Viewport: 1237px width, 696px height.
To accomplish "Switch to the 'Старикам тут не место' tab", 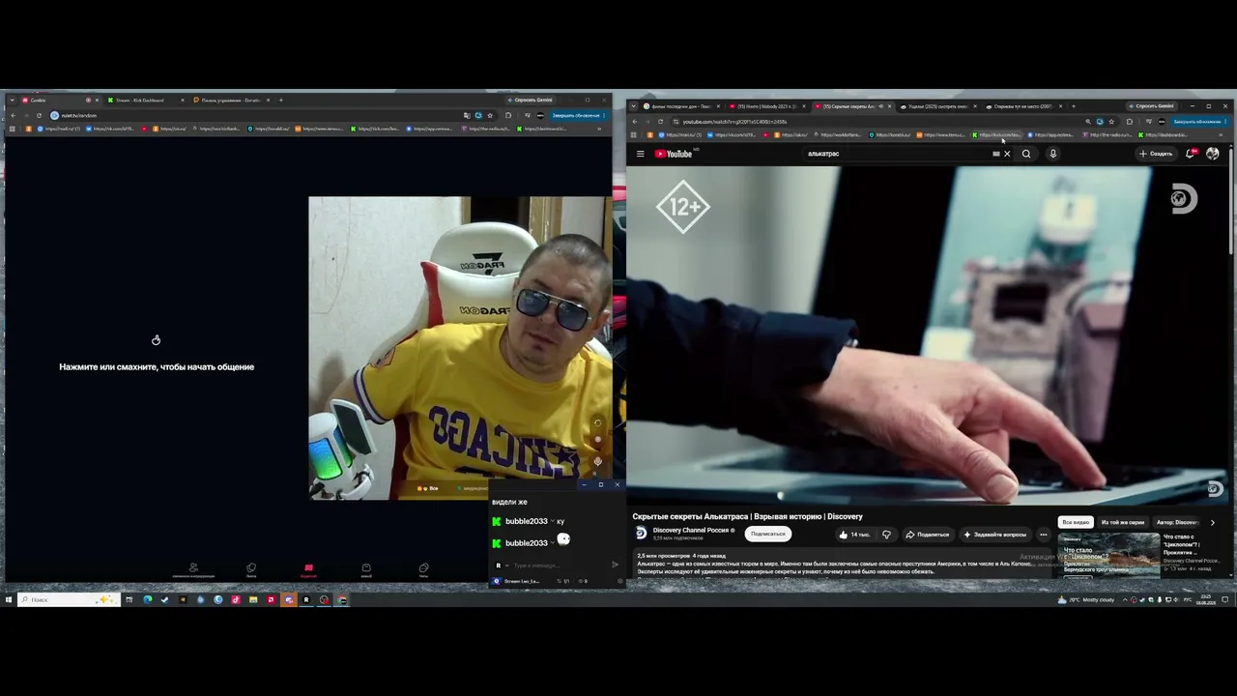I will tap(1022, 106).
